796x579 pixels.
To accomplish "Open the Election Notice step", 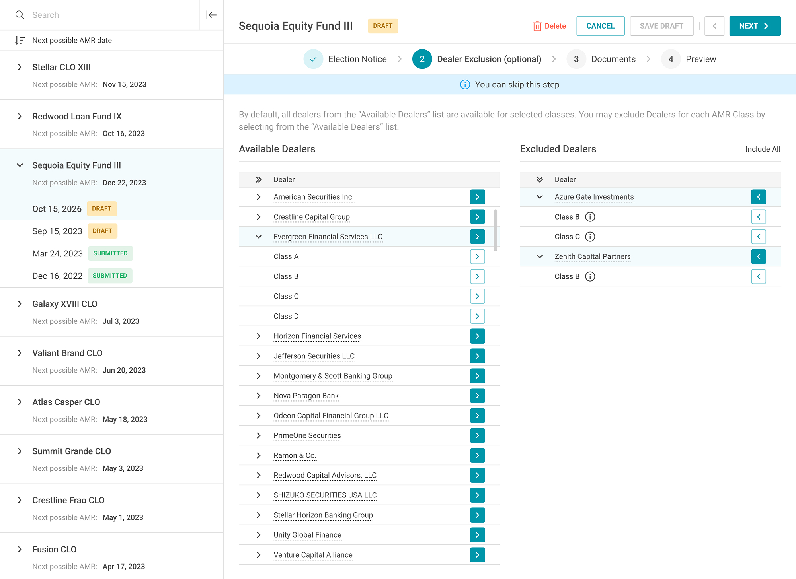I will [x=345, y=59].
